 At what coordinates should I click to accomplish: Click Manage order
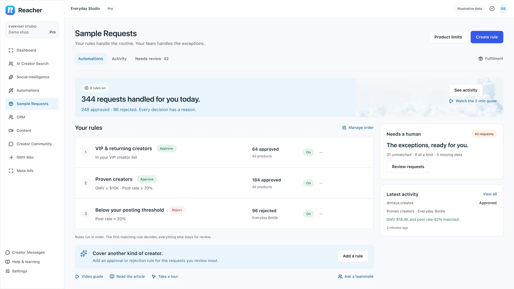pos(358,127)
